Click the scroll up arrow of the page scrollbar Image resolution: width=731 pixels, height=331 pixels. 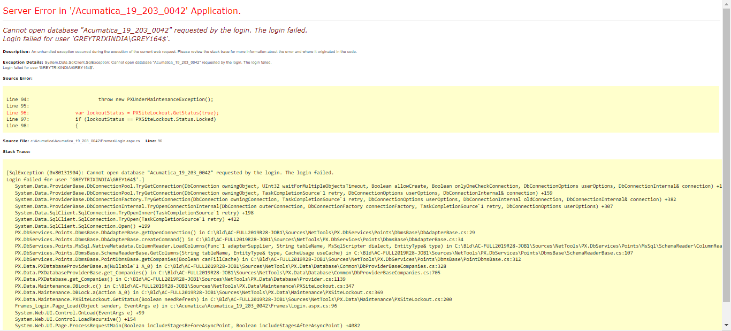[x=726, y=4]
